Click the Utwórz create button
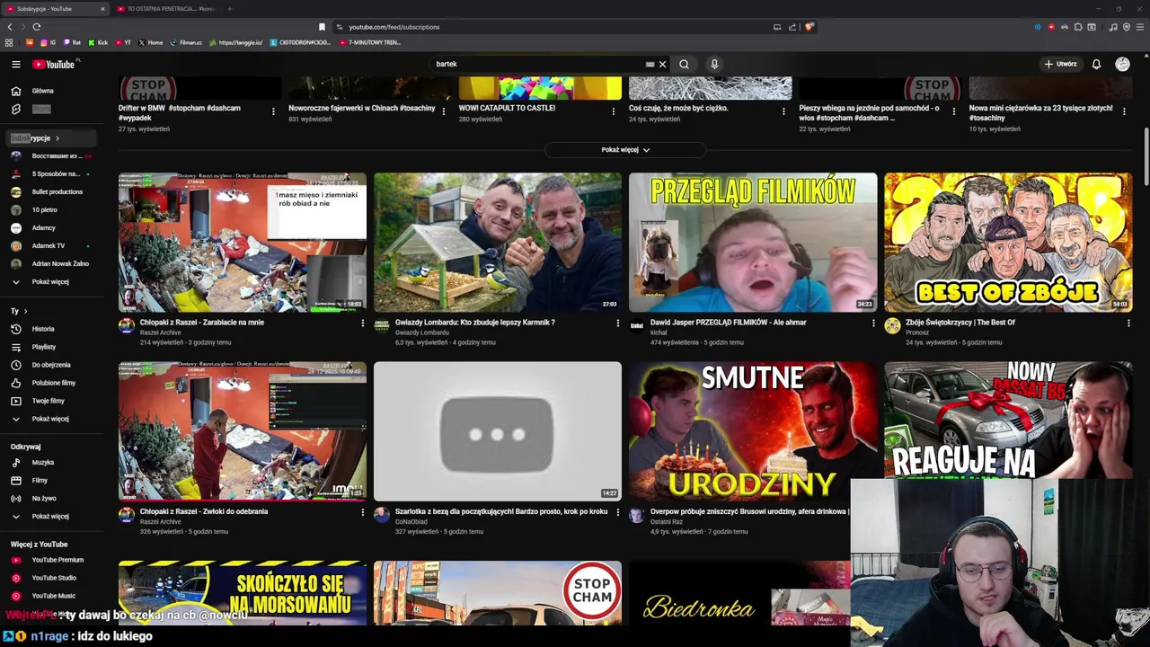The width and height of the screenshot is (1150, 647). coord(1060,64)
